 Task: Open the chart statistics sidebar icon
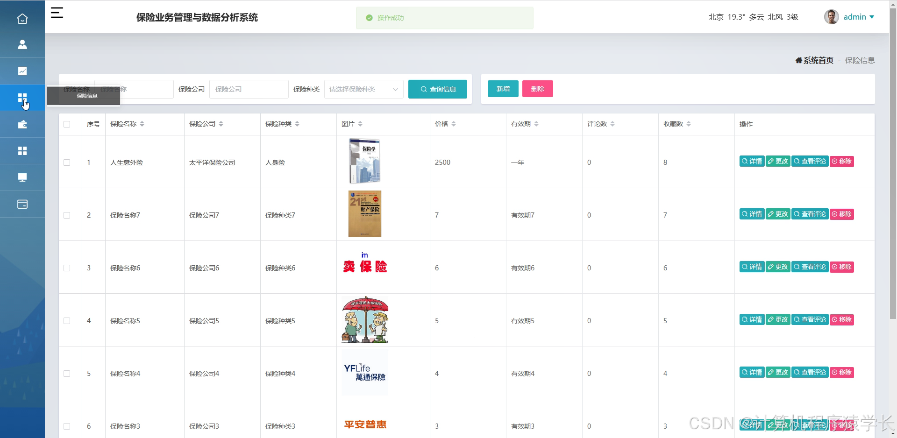pos(22,71)
